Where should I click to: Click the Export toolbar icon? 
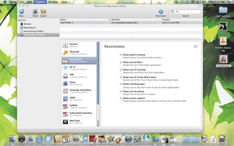pyautogui.click(x=44, y=11)
